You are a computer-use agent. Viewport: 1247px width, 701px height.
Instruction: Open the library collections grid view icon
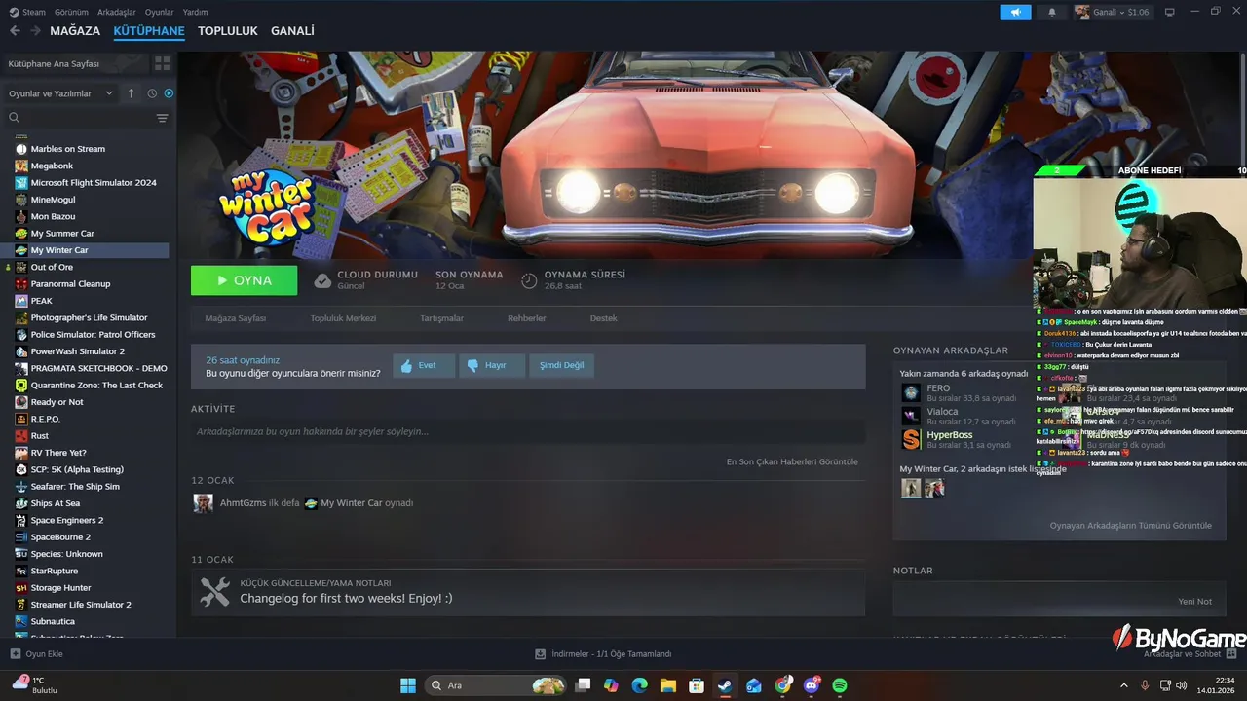pyautogui.click(x=162, y=63)
